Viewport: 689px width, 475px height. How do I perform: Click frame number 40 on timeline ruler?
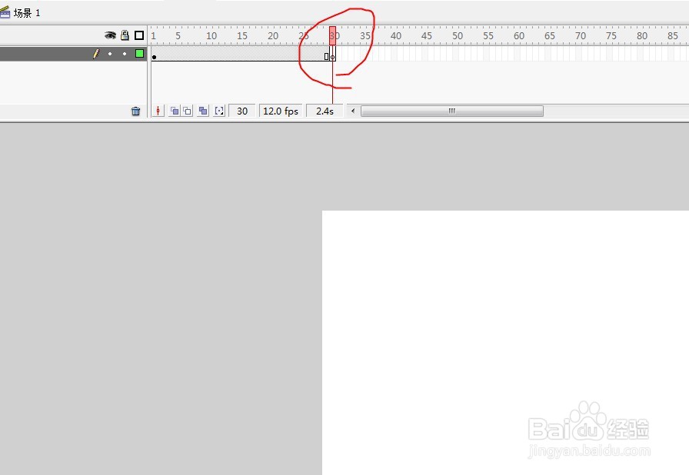396,36
